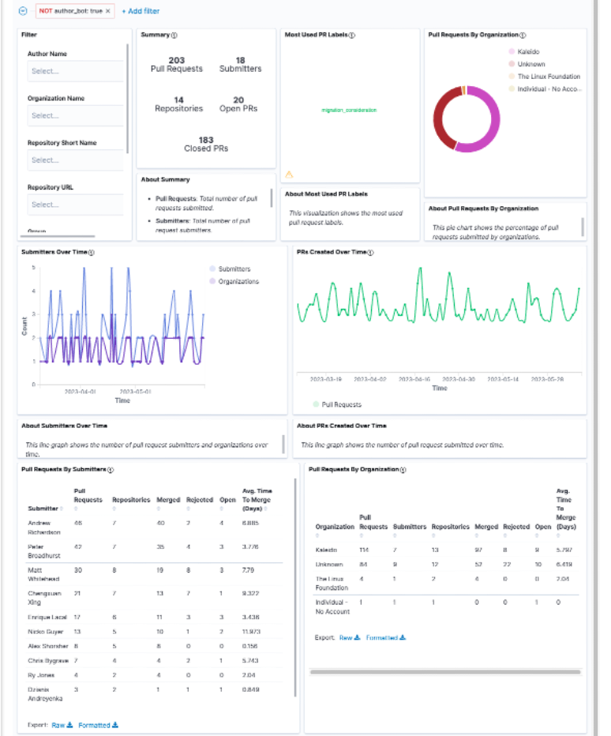Open the Repository Short Name select dropdown
This screenshot has width=611, height=736.
coord(76,160)
